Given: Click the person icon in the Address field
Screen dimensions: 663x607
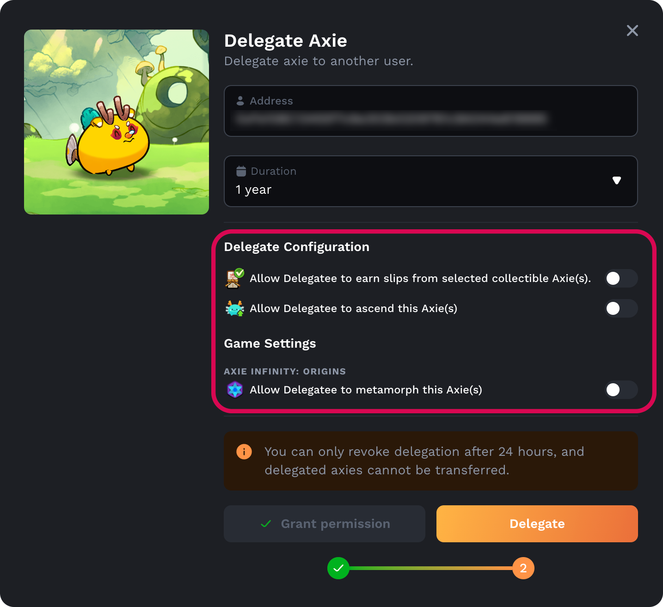Looking at the screenshot, I should (240, 100).
